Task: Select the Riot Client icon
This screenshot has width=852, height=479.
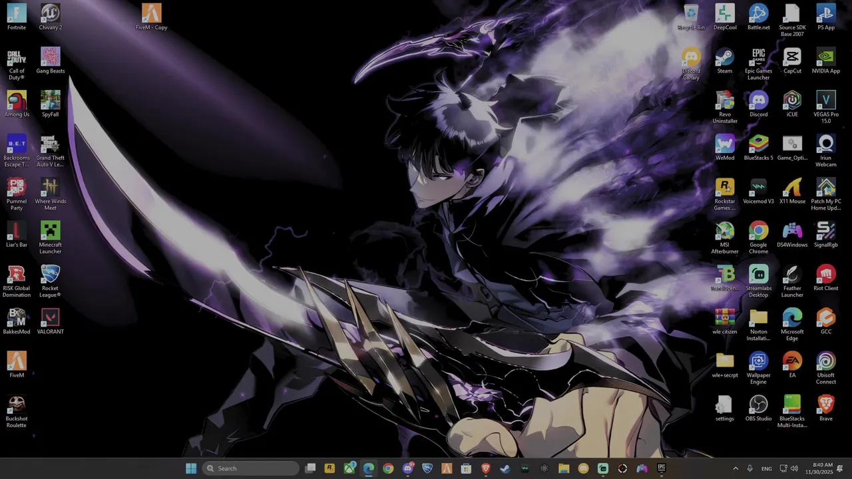Action: 826,279
